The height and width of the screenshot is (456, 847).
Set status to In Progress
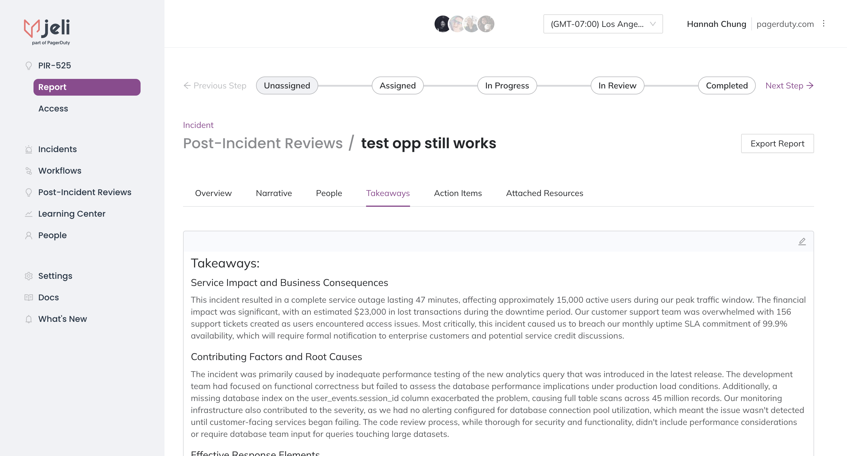tap(507, 86)
